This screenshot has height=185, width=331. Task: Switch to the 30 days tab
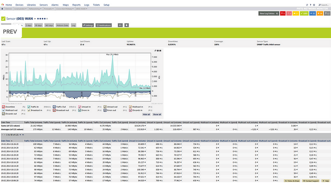pyautogui.click(x=38, y=25)
